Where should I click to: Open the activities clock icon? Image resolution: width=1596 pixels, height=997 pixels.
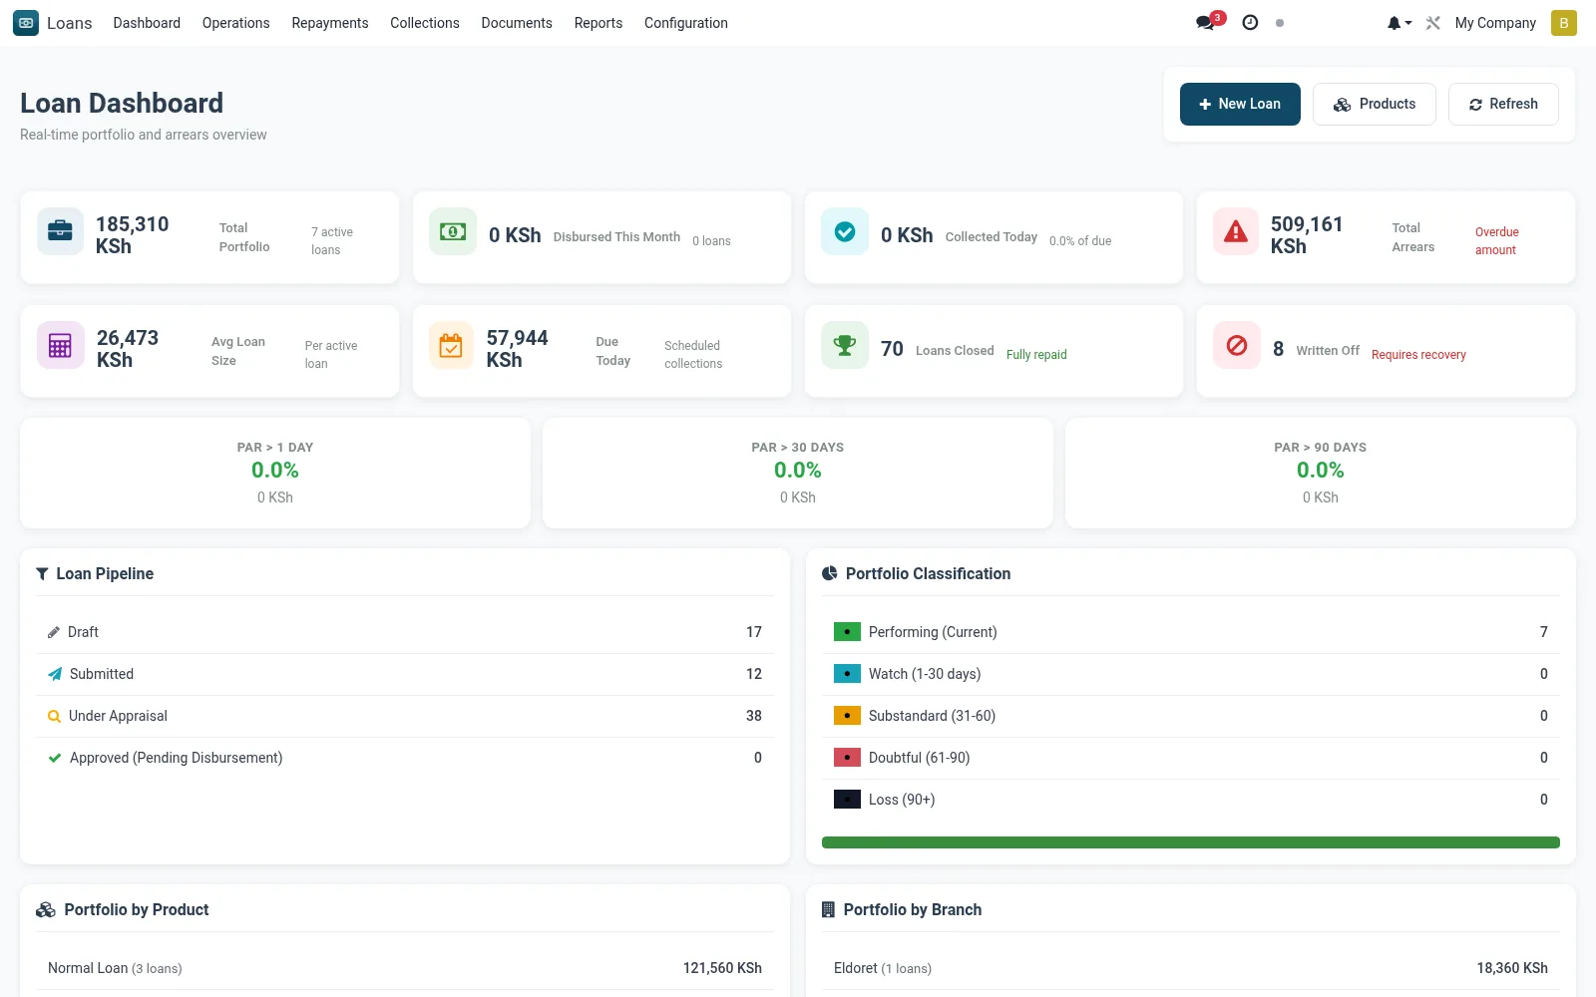pos(1250,22)
